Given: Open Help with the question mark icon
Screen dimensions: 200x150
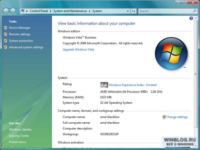Looking at the screenshot, I should click(x=191, y=18).
